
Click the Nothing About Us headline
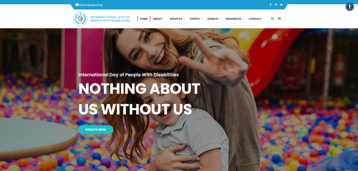coord(139,99)
